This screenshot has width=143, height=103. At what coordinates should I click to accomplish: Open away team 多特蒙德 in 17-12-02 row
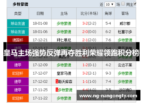125,82
